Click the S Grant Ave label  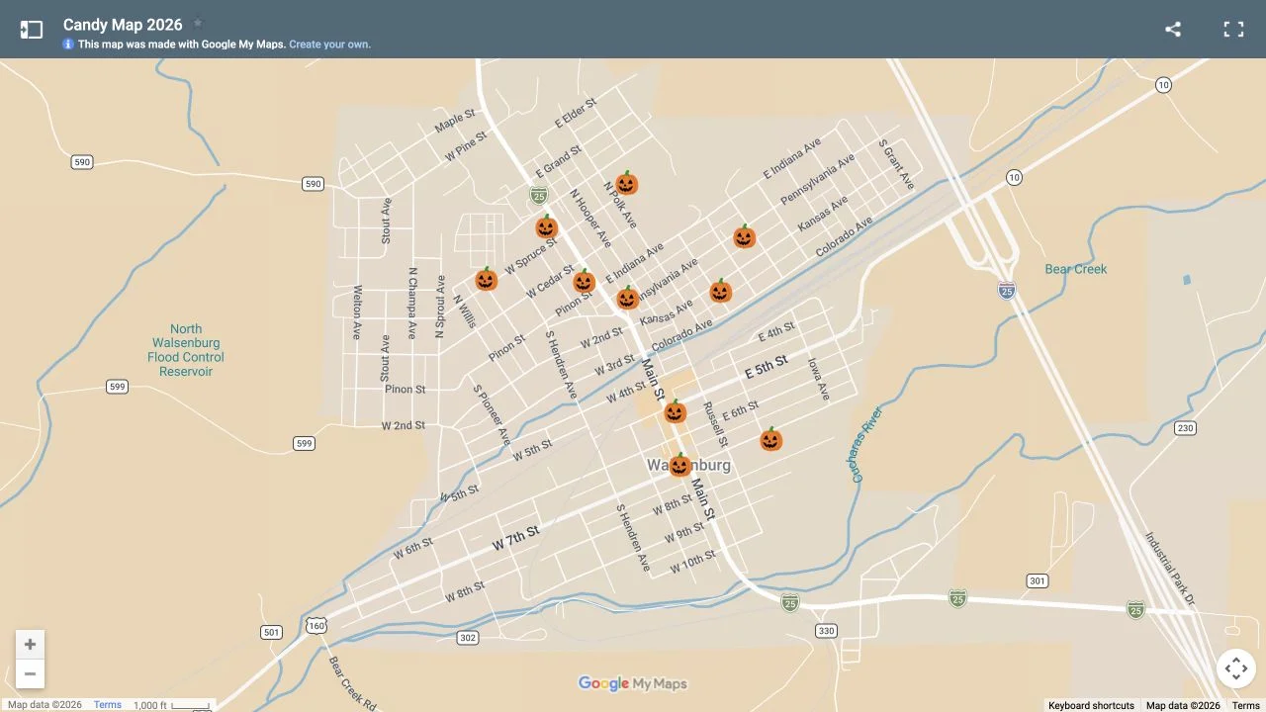click(896, 164)
